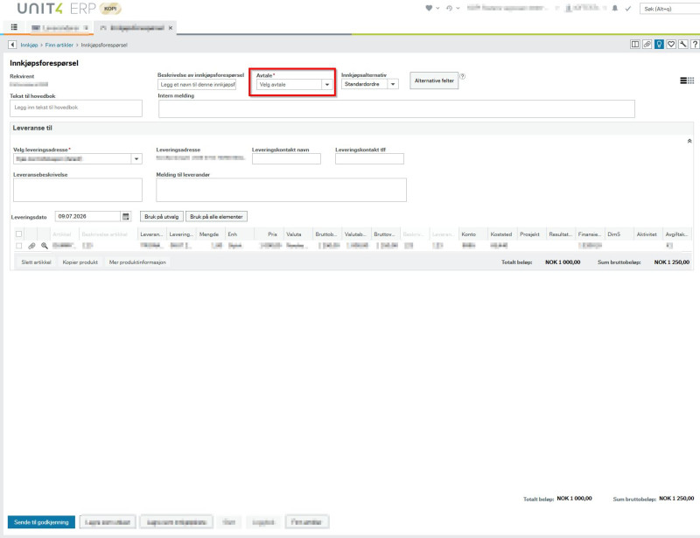Image resolution: width=700 pixels, height=538 pixels.
Task: Go to Finn artikler in the breadcrumb
Action: [x=59, y=45]
